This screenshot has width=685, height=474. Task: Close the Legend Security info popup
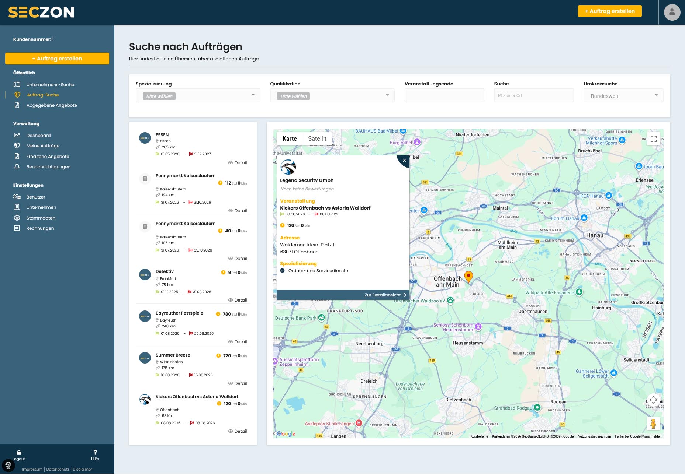pyautogui.click(x=404, y=160)
